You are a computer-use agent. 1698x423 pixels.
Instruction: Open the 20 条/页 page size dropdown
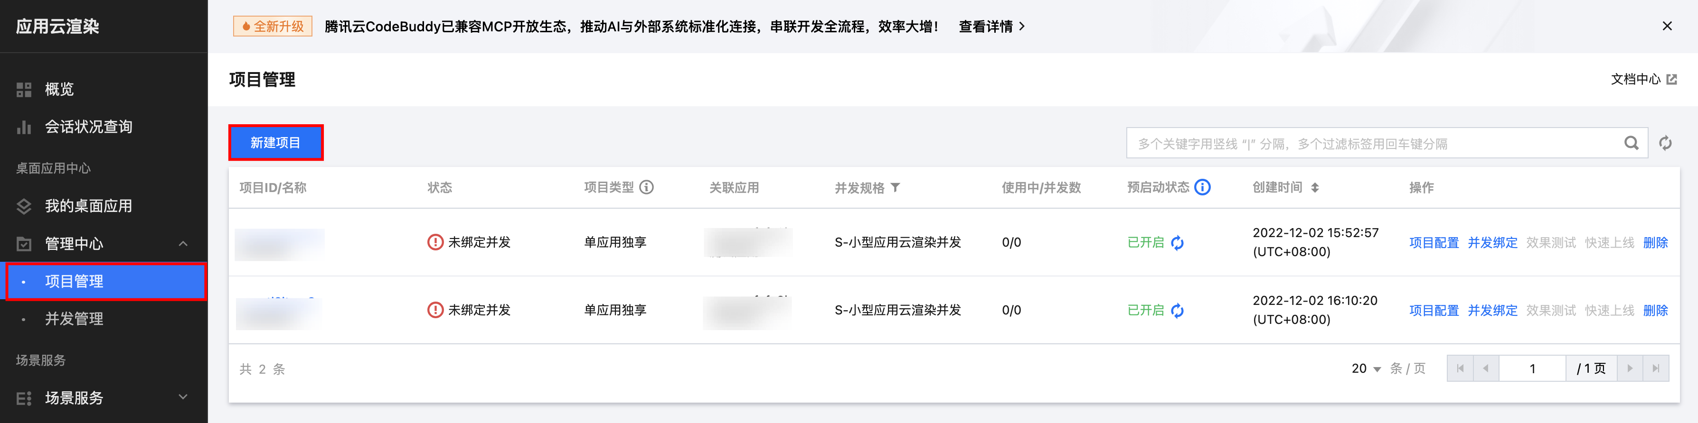point(1366,369)
